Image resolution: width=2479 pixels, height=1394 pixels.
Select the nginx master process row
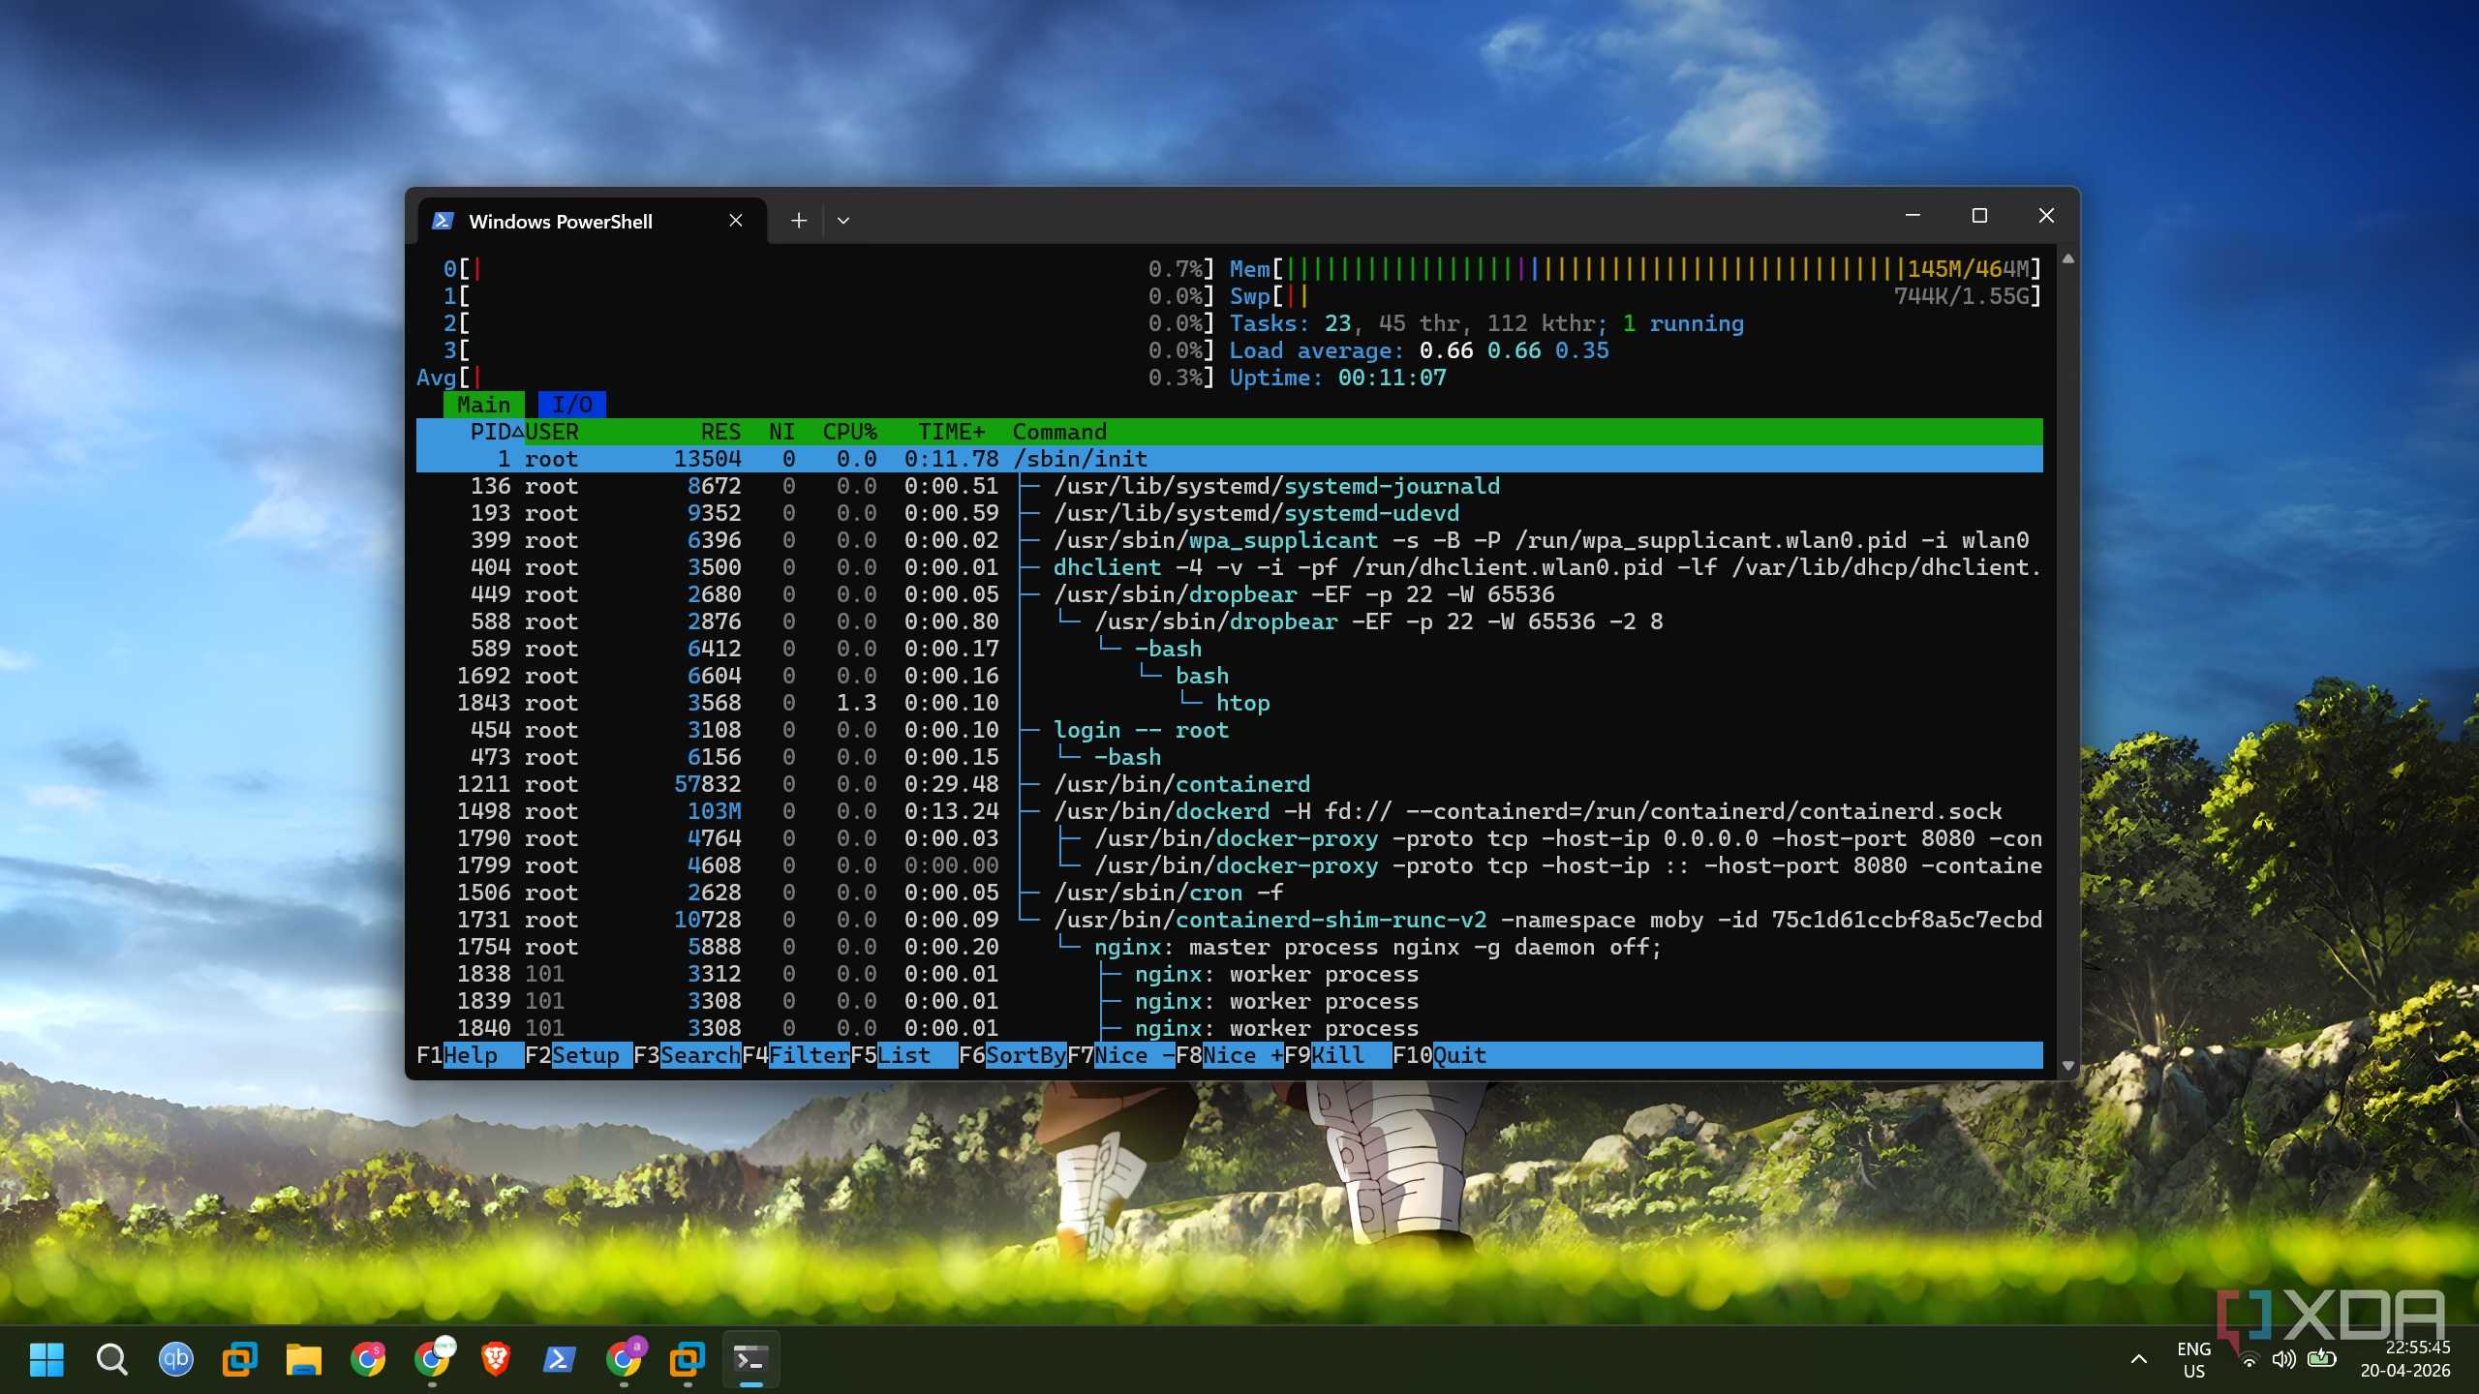pos(1229,947)
